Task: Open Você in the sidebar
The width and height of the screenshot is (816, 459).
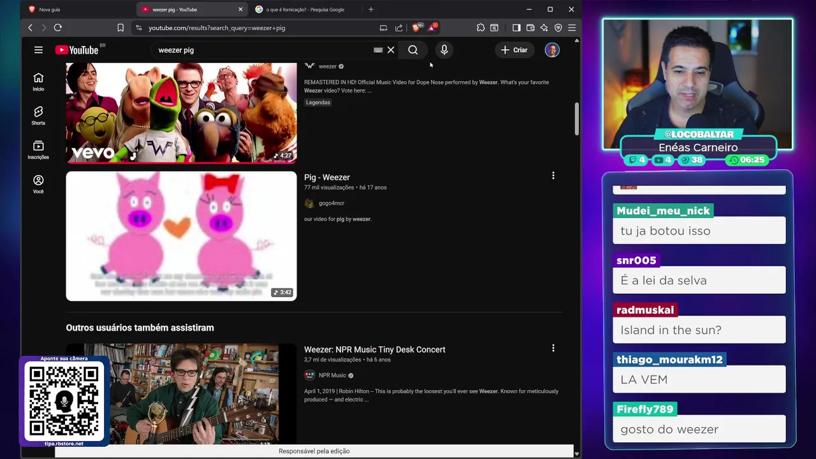Action: click(38, 184)
